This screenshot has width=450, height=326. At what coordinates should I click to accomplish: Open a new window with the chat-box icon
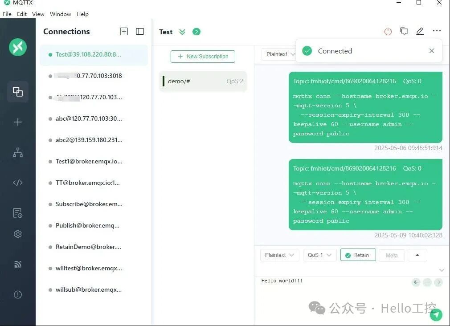(x=404, y=31)
